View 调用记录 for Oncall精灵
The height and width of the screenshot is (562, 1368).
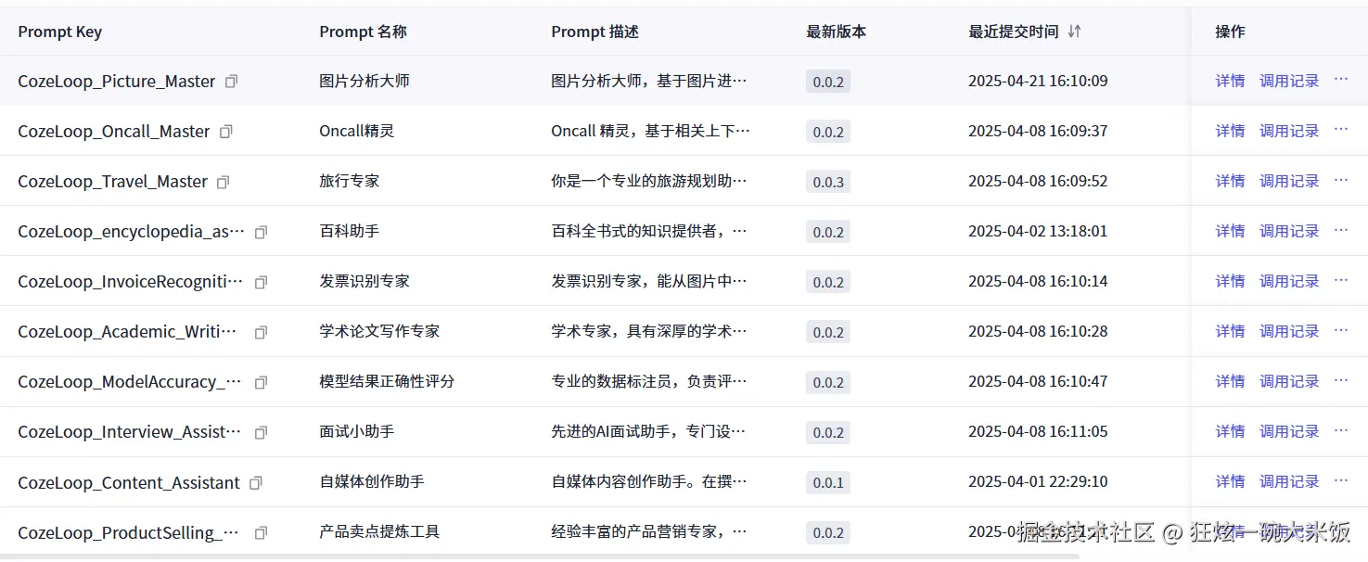tap(1289, 131)
